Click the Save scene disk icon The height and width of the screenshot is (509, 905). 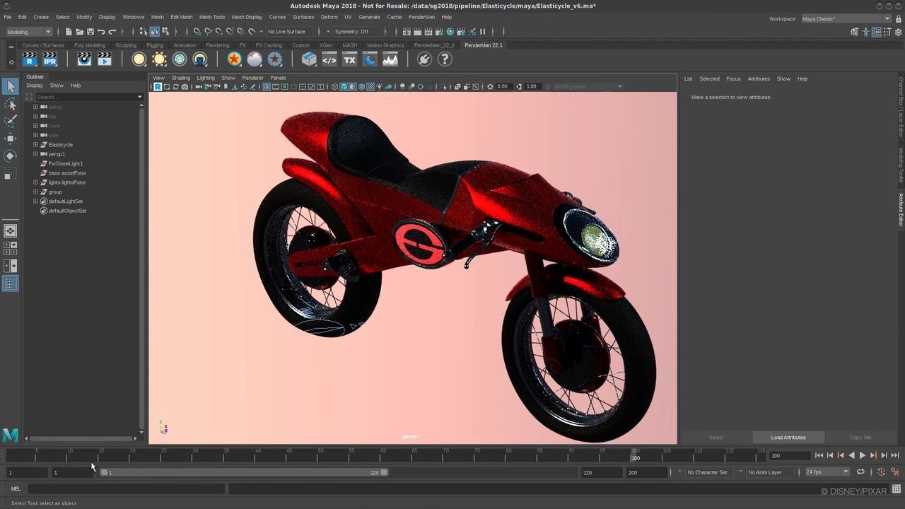pyautogui.click(x=90, y=31)
